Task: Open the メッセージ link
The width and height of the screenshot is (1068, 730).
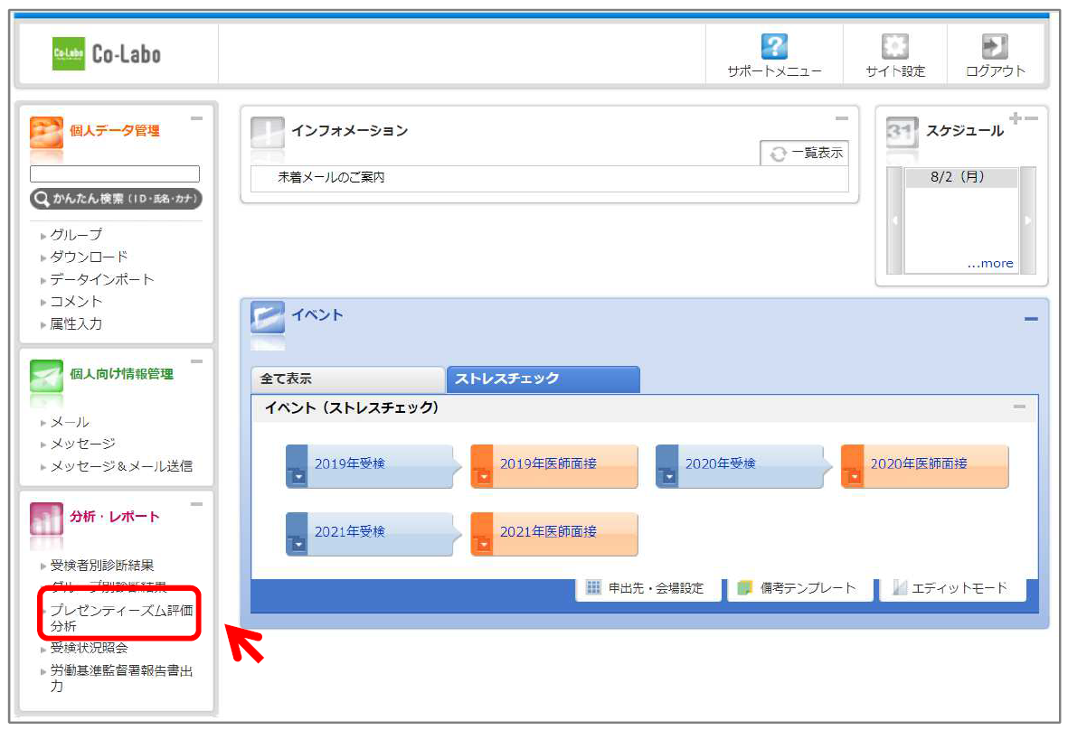Action: click(82, 444)
